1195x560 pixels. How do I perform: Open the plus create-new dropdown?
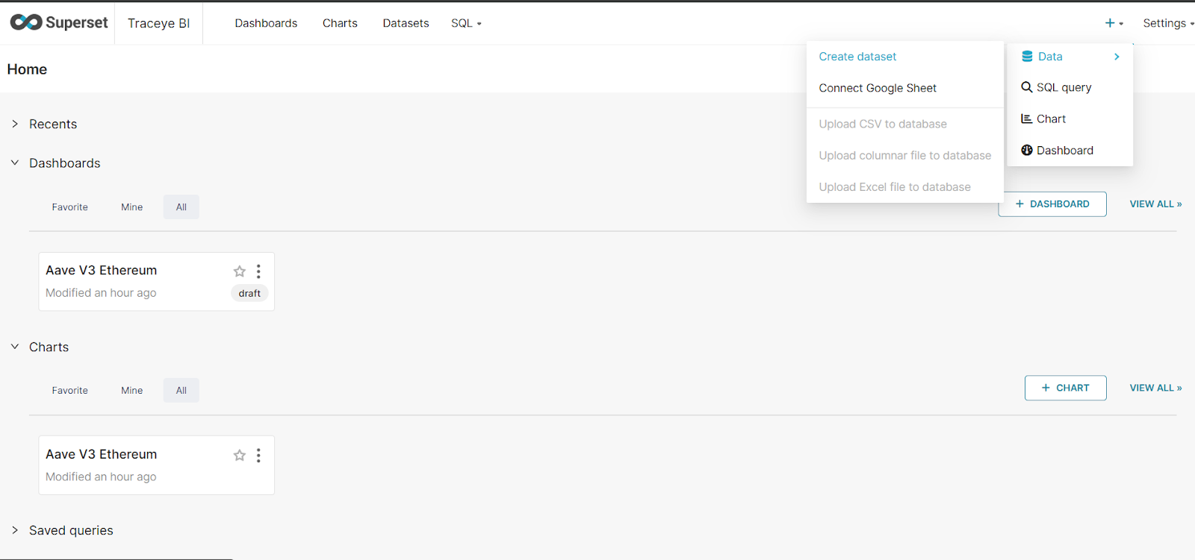(1114, 23)
